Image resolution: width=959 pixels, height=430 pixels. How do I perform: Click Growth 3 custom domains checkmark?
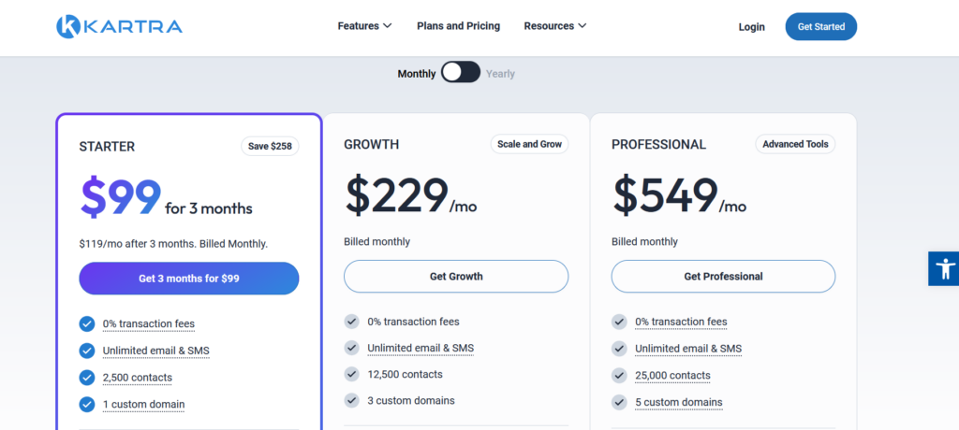click(352, 400)
